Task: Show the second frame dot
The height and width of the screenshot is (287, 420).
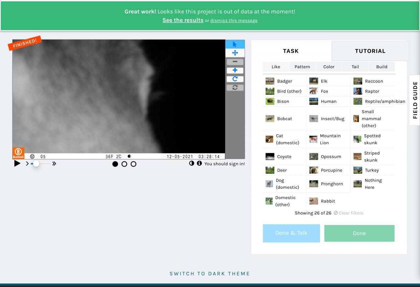Action: point(124,164)
